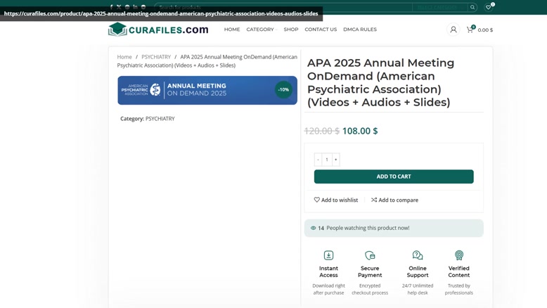Viewport: 547px width, 308px height.
Task: Click the Encrypted checkout process text
Action: (370, 289)
